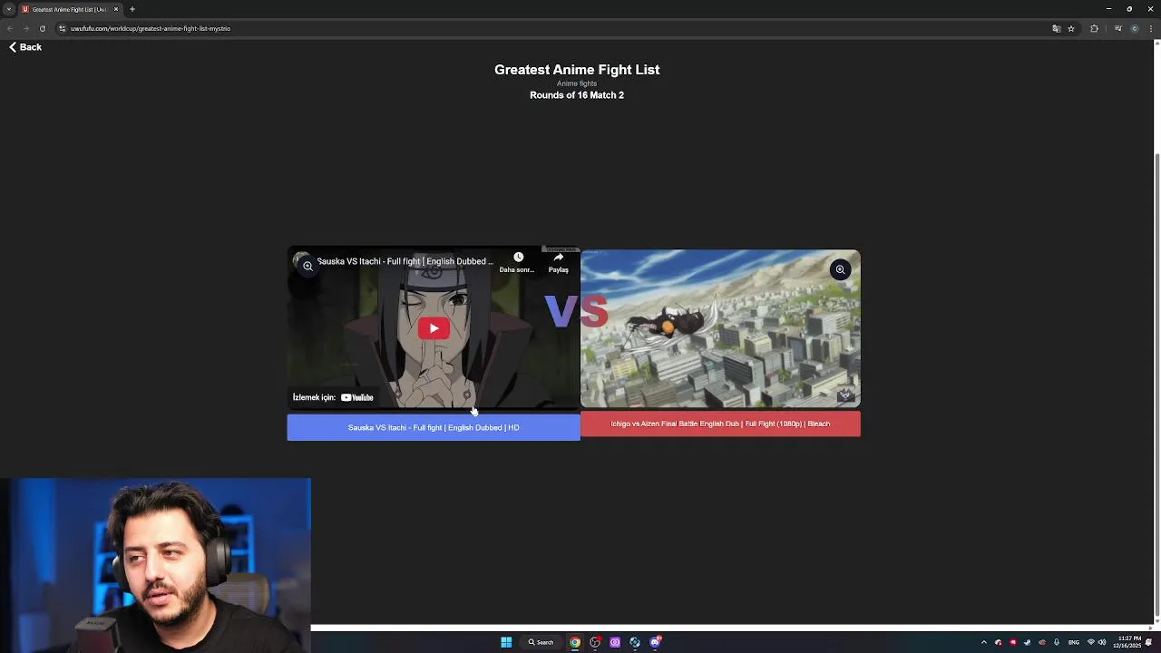Open the purple app in taskbar

coord(615,642)
